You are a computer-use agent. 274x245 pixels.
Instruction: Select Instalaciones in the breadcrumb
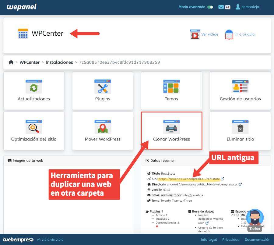(x=59, y=62)
